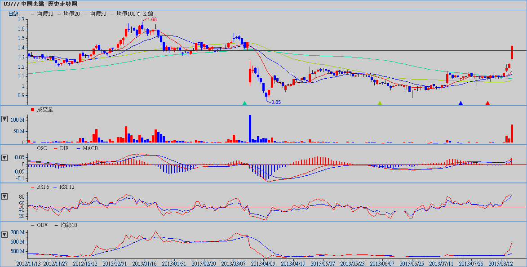Click the yellow-green triangle marker below the chart
Viewport: 527px width, 267px height.
tap(380, 103)
